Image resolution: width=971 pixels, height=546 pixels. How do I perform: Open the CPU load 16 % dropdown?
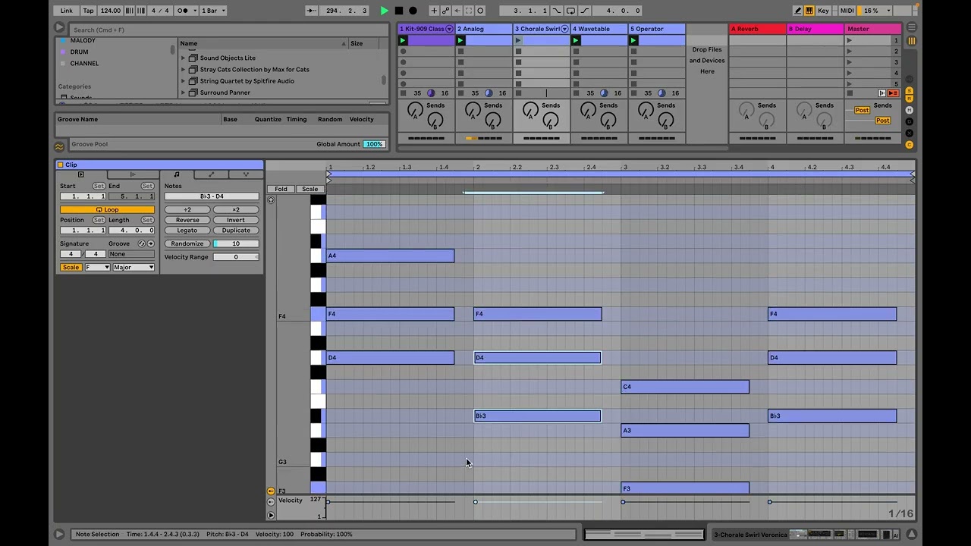point(875,11)
